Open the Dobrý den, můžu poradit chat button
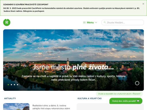This screenshot has height=110, width=147. (x=126, y=101)
